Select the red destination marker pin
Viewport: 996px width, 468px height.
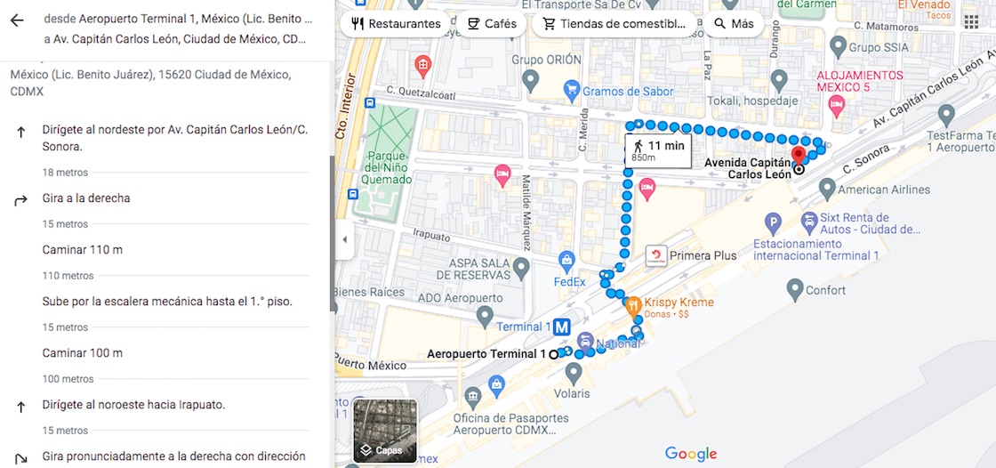tap(798, 157)
